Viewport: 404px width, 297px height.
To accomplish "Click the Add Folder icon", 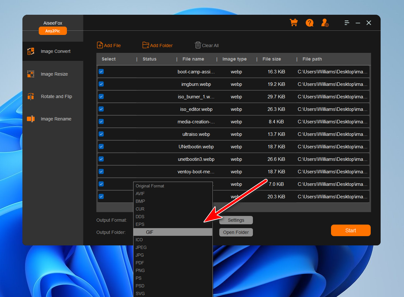I will (146, 45).
